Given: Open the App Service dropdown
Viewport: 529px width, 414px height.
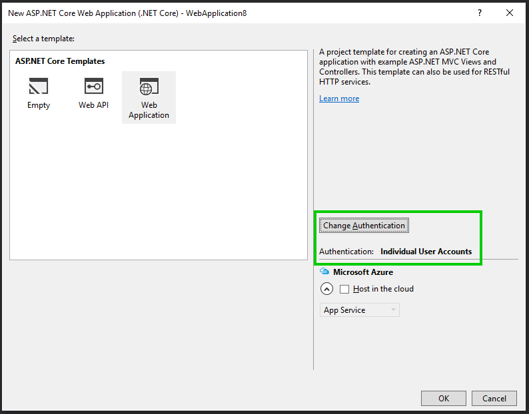Looking at the screenshot, I should pyautogui.click(x=360, y=310).
